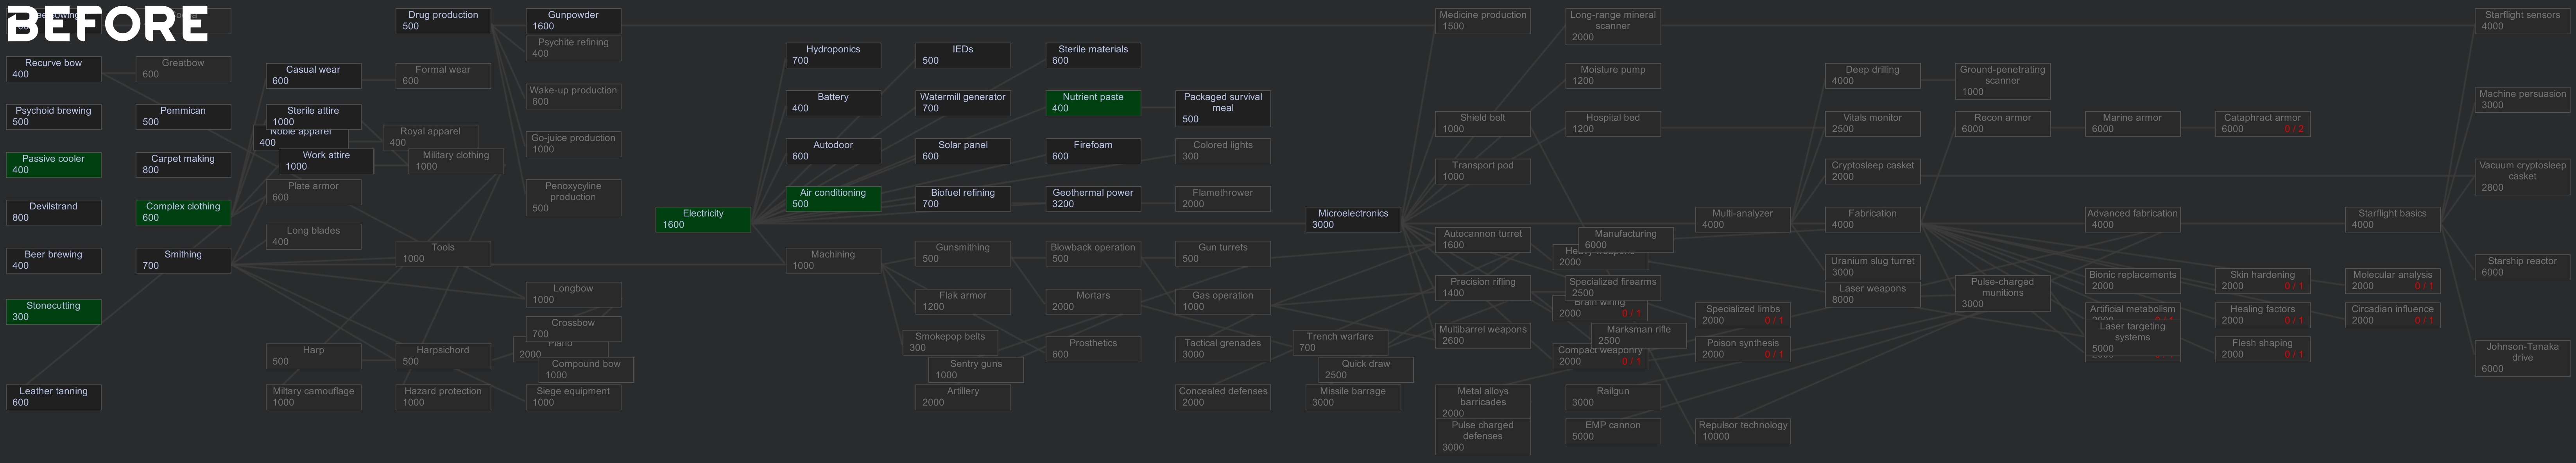Click the EMP cannon research node
The width and height of the screenshot is (2576, 463).
(1613, 431)
